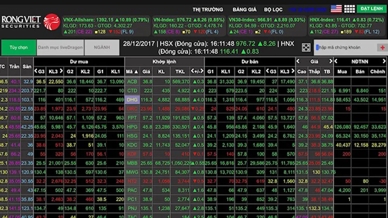This screenshot has width=388, height=218.
Task: Toggle the +/- change display column header
Action: click(197, 71)
